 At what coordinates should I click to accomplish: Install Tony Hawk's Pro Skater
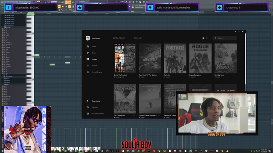142,77
